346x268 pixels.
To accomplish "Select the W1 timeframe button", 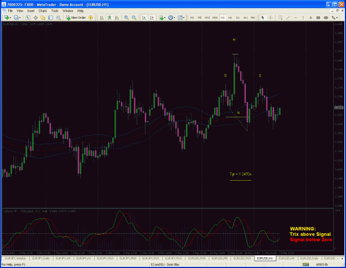I will pos(245,18).
